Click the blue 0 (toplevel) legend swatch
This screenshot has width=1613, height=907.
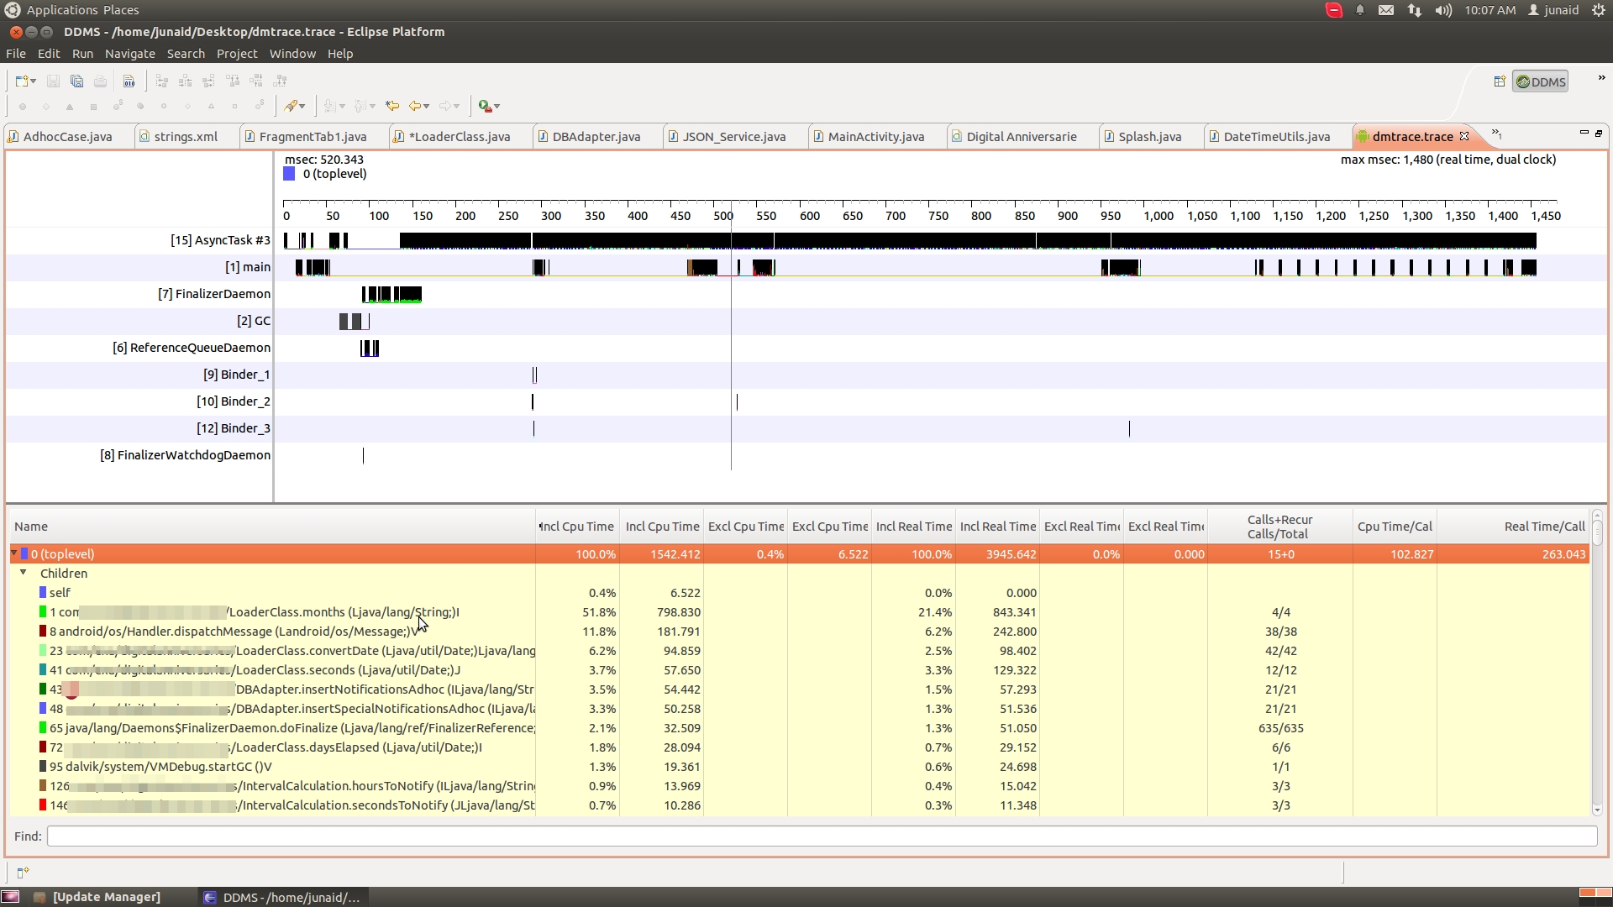289,174
